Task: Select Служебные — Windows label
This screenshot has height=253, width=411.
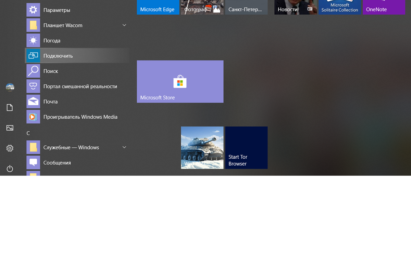Action: pyautogui.click(x=71, y=148)
